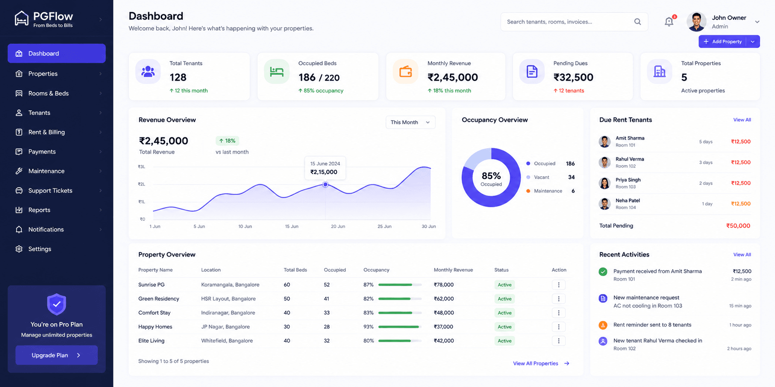Click Neha Patel's due amount ₹12,500
The height and width of the screenshot is (387, 775).
pyautogui.click(x=740, y=204)
